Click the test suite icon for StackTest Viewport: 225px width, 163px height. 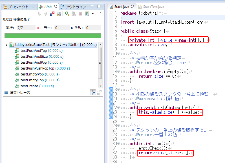click(12, 45)
